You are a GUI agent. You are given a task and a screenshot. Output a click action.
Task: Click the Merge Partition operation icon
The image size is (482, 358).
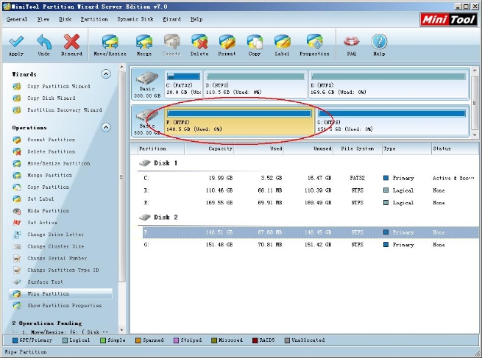pos(17,175)
